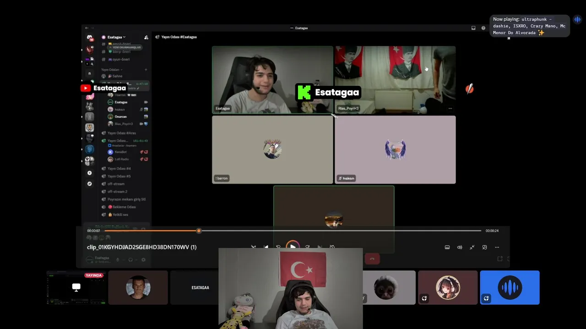Click the YAYINDA live screen share thumbnail
Screen dimensions: 586x329
[76, 287]
